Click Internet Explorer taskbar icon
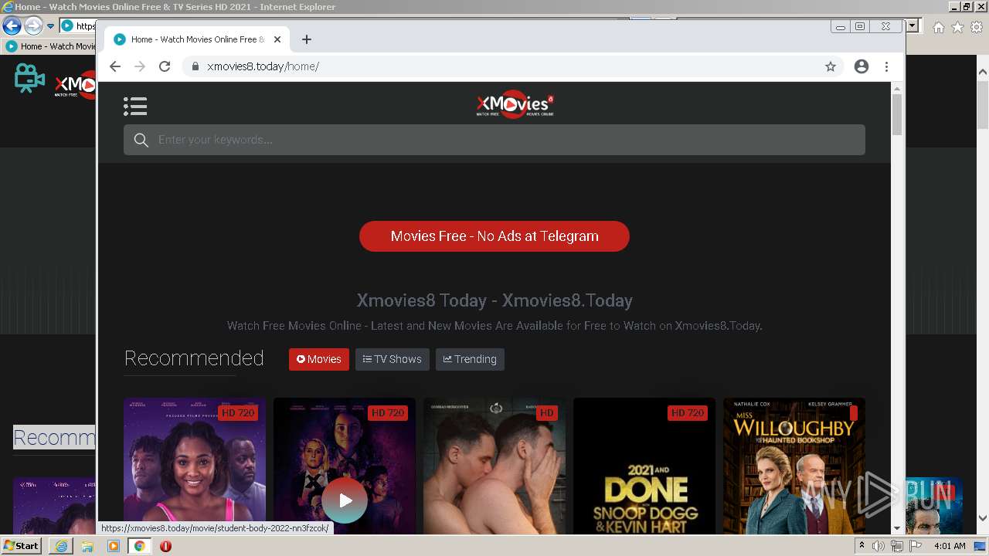Screen dimensions: 989x556 click(x=61, y=546)
